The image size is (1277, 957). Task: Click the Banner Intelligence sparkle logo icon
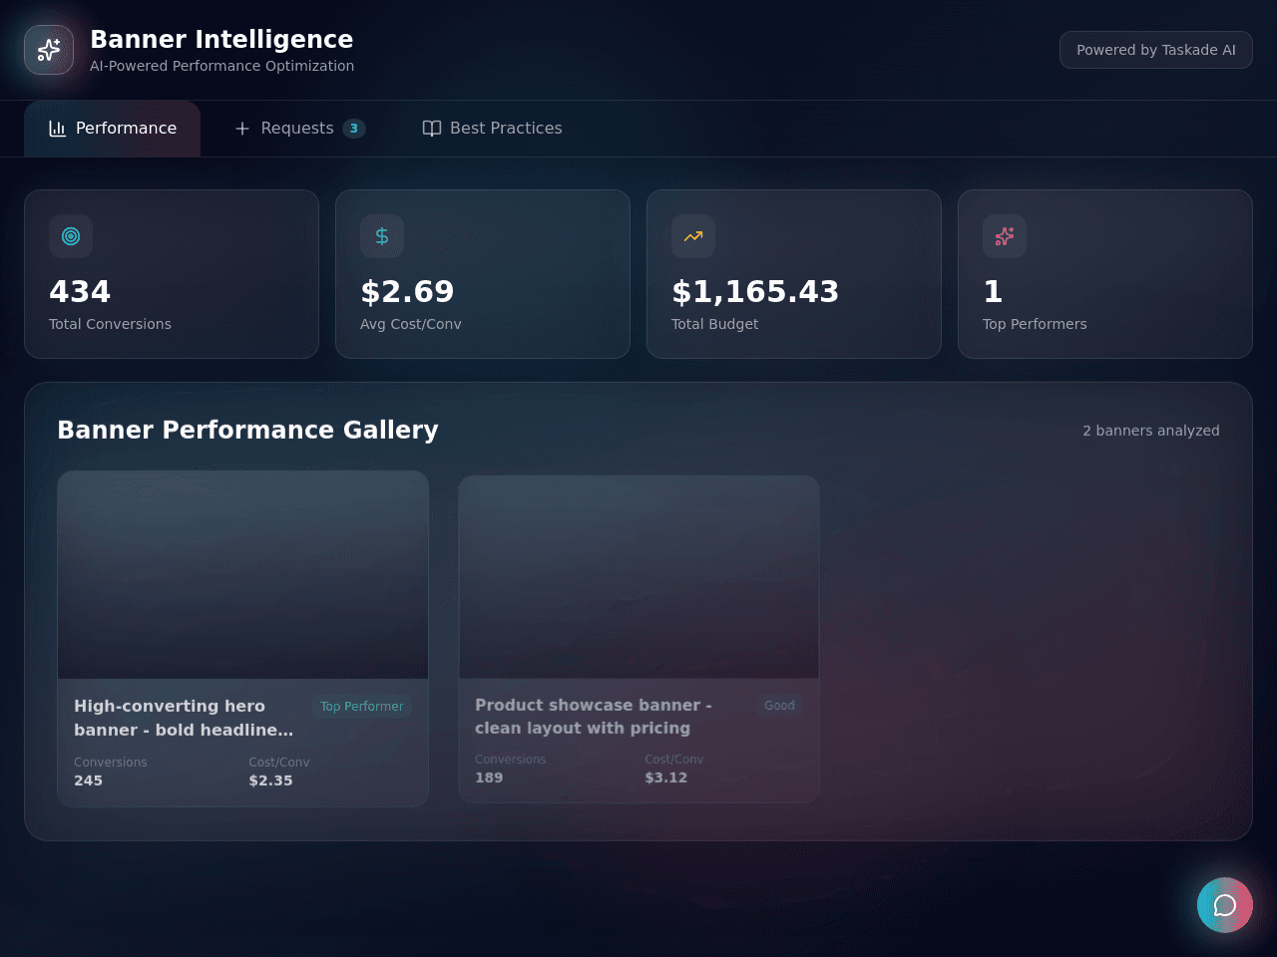tap(49, 50)
